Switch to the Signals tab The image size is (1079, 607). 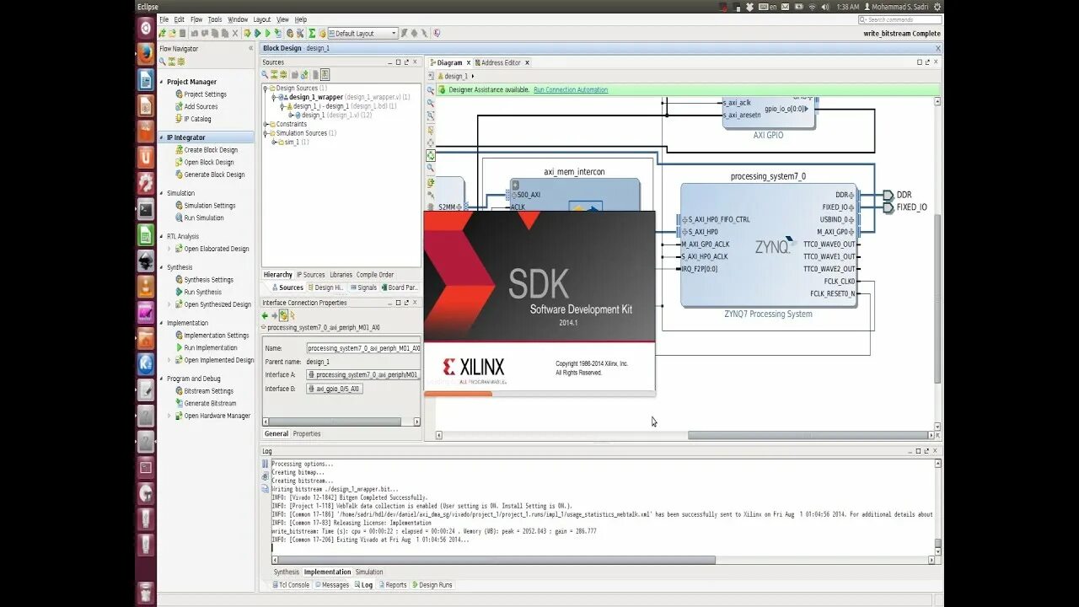click(x=363, y=287)
